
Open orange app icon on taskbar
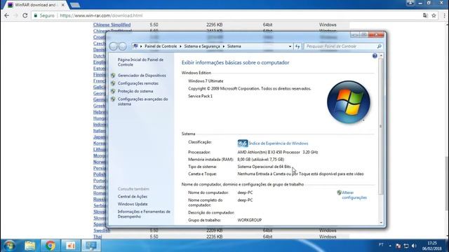point(70,246)
